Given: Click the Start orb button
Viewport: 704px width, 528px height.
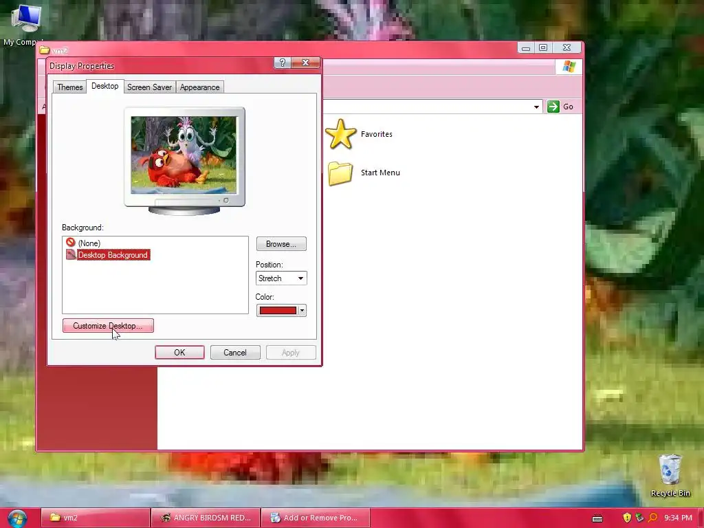Looking at the screenshot, I should (17, 518).
